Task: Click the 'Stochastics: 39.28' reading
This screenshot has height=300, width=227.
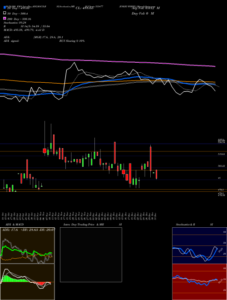Action: point(14,23)
